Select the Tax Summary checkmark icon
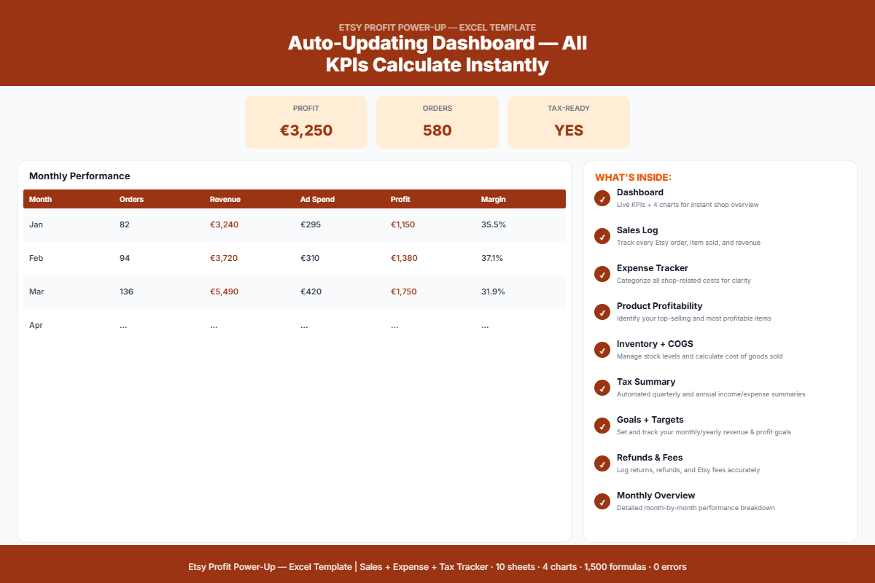The width and height of the screenshot is (875, 583). coord(602,388)
